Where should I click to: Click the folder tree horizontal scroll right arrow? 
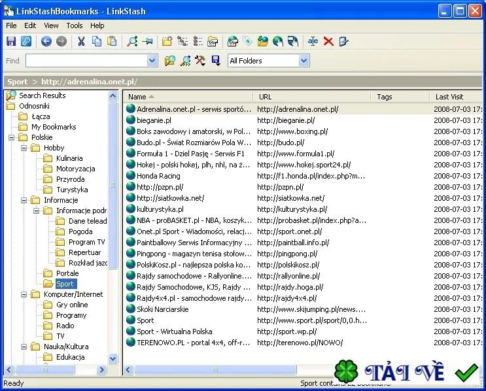[101, 369]
